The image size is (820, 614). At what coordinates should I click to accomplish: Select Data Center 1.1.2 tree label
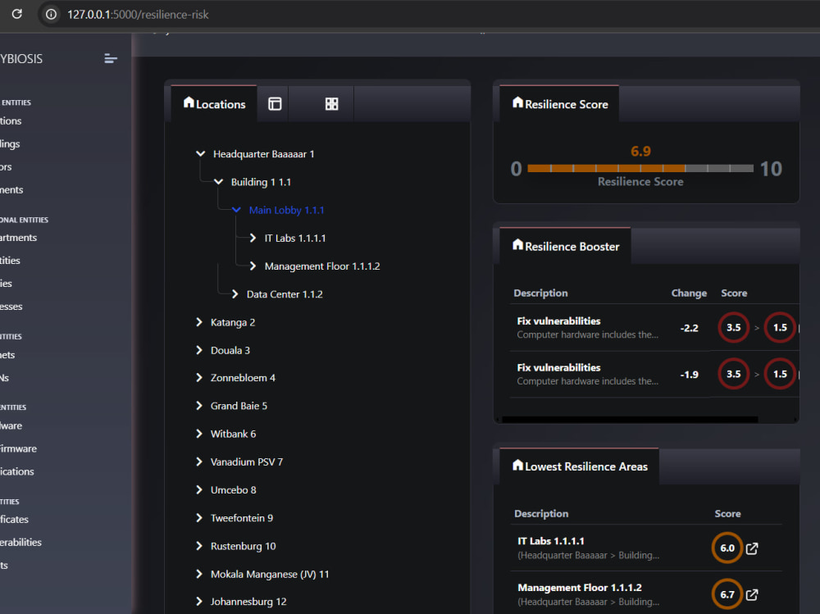coord(285,294)
